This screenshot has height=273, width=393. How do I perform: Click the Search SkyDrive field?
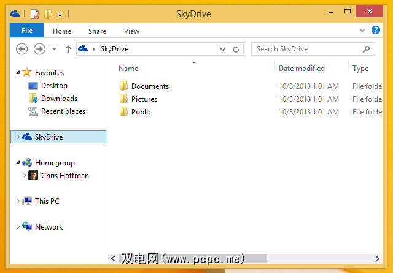tap(313, 49)
